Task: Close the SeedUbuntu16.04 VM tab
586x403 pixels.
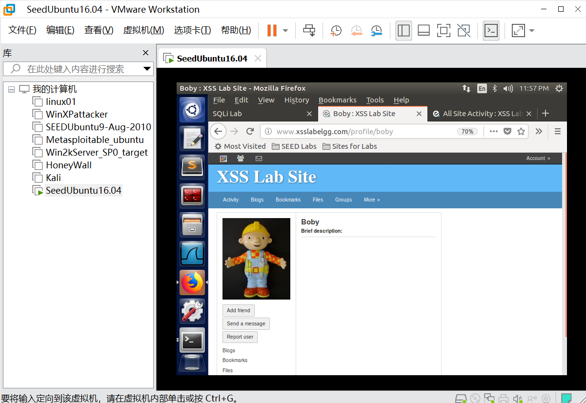Action: (258, 59)
